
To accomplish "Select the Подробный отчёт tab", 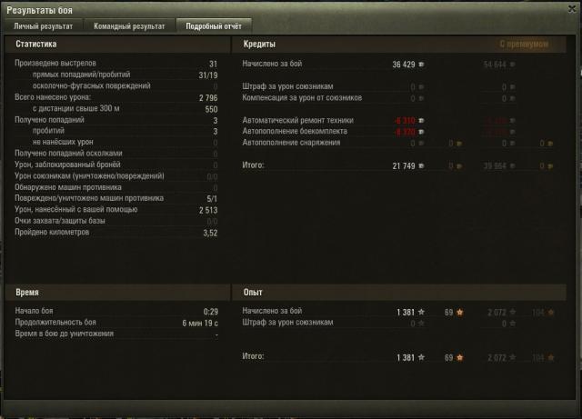I will point(214,26).
